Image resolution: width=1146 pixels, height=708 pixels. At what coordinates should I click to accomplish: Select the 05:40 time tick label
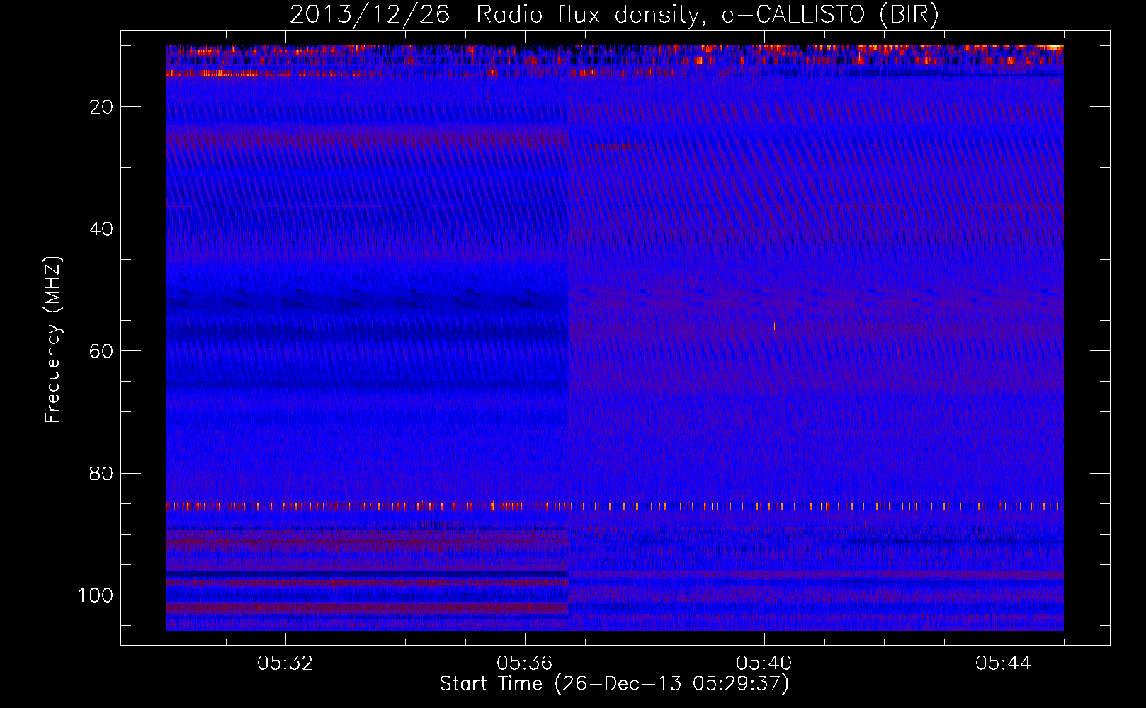[x=764, y=663]
